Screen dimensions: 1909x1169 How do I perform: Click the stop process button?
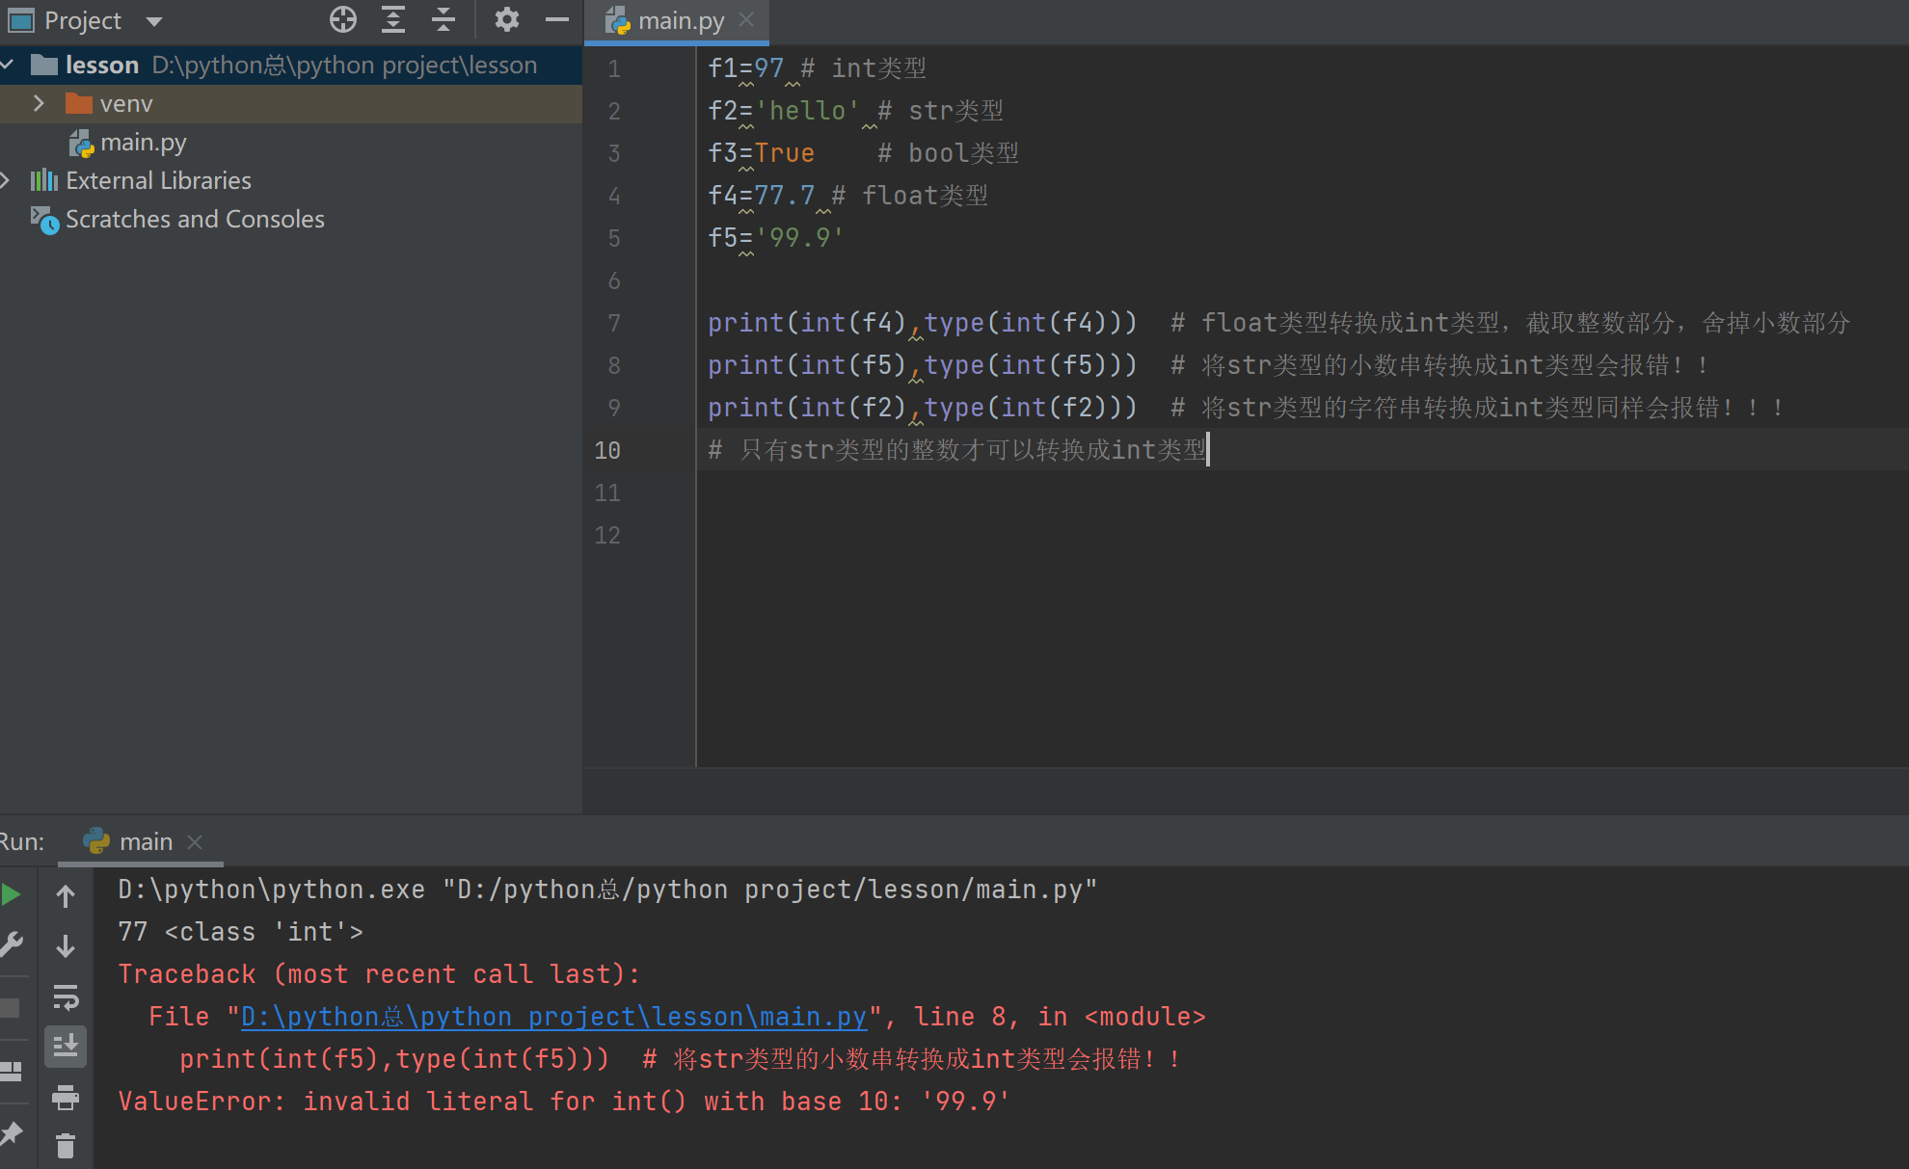pos(10,1008)
